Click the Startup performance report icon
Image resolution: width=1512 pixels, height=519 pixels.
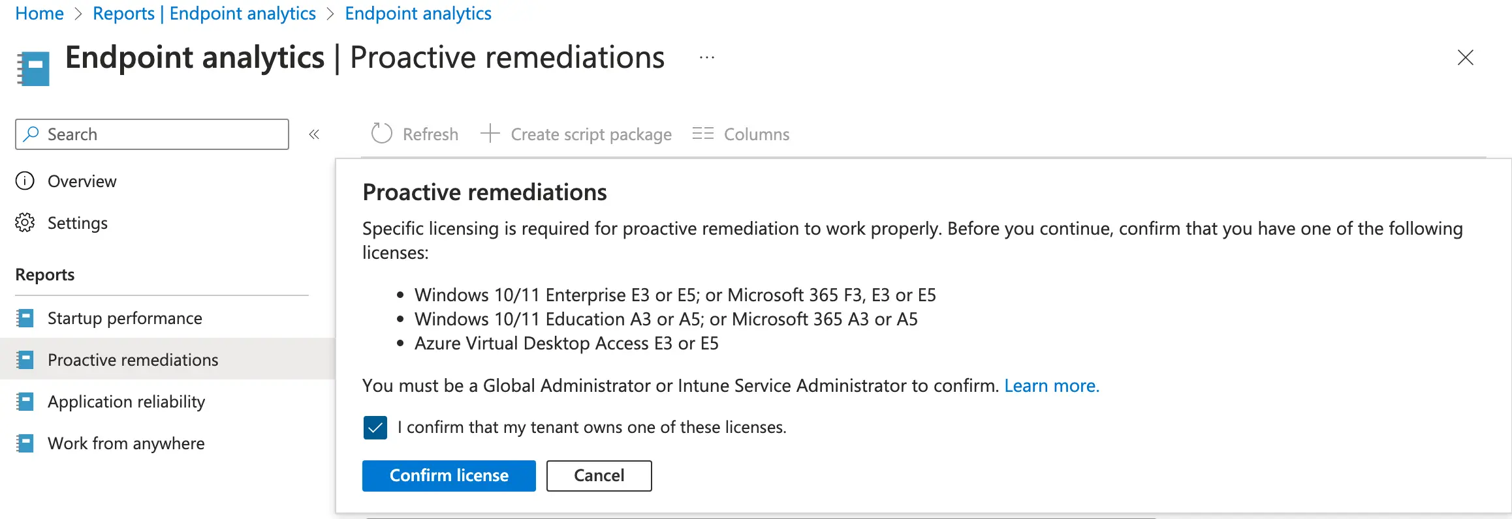pyautogui.click(x=25, y=318)
